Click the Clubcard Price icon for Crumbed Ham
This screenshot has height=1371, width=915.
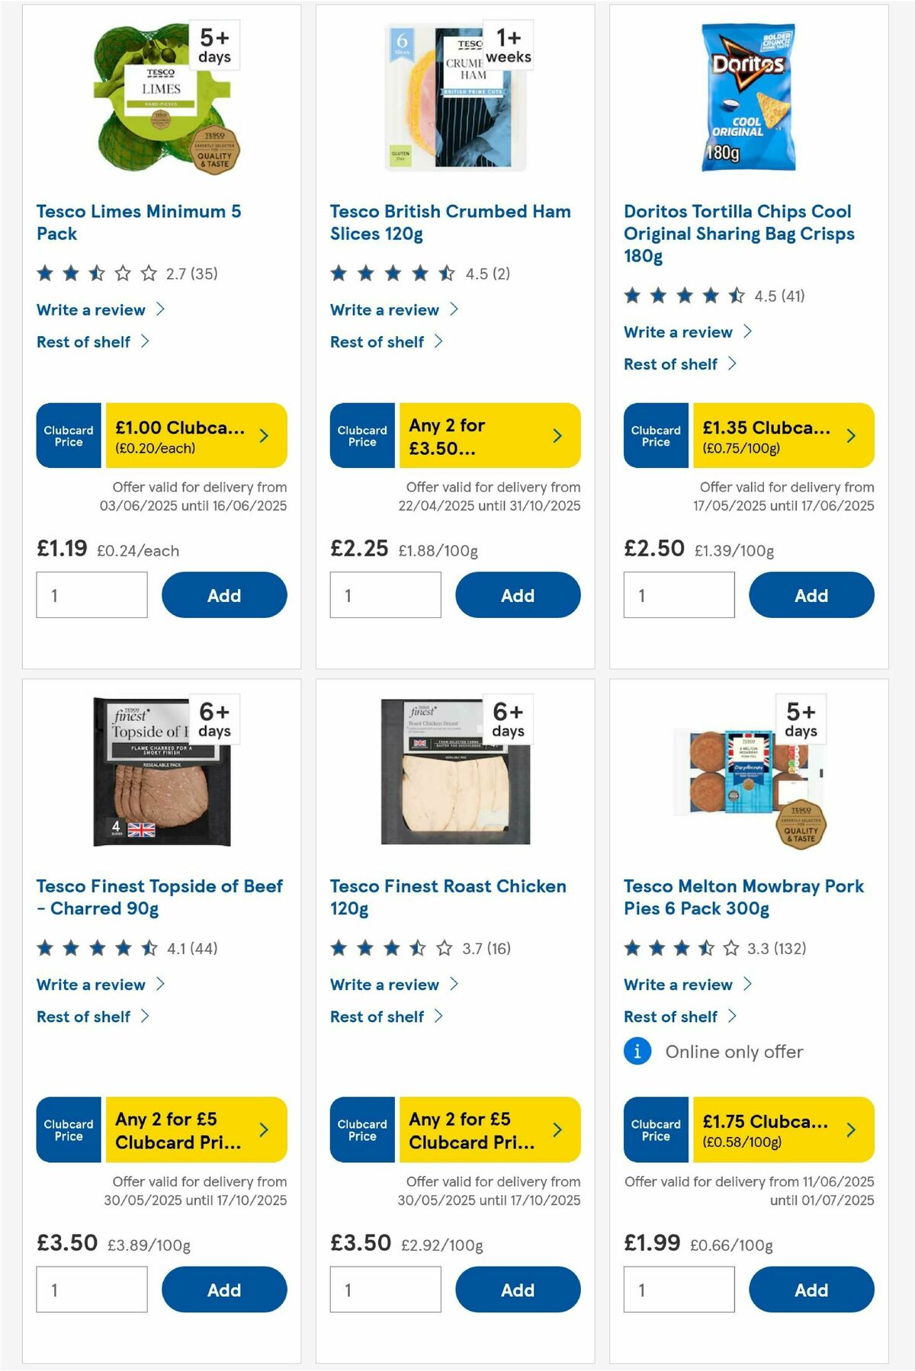click(361, 435)
